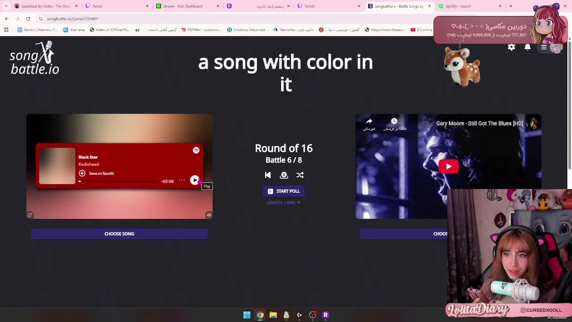Reload the songbattle.io page
This screenshot has height=322, width=572.
[28, 19]
